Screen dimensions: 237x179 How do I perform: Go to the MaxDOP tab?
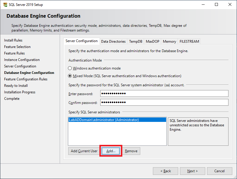click(x=152, y=42)
